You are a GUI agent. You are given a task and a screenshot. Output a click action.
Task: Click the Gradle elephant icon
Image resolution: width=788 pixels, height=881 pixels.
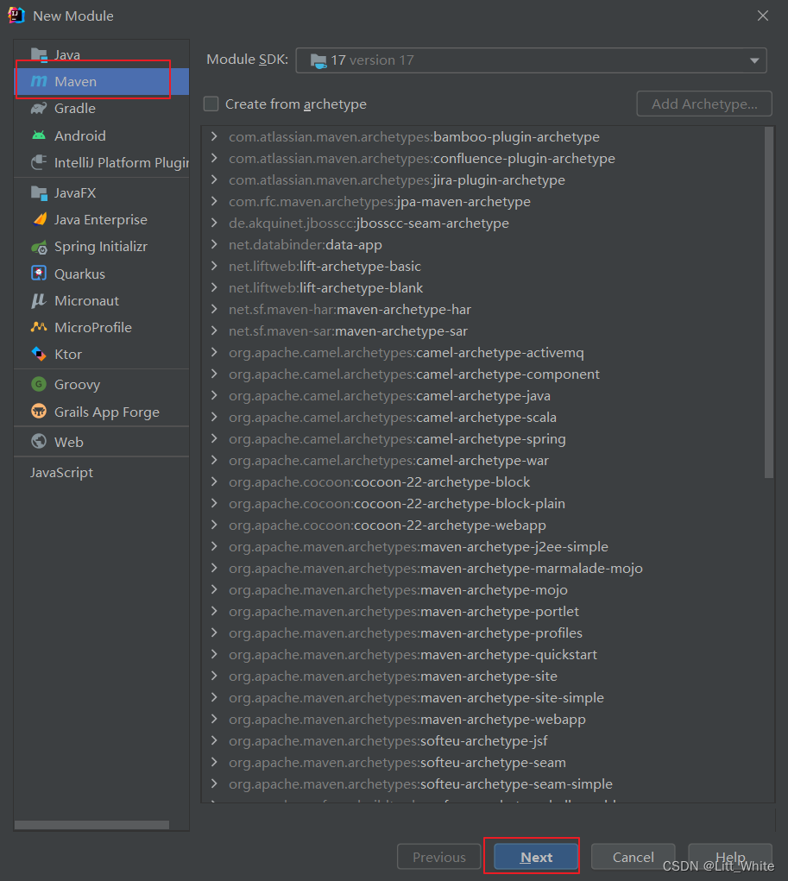click(x=39, y=109)
